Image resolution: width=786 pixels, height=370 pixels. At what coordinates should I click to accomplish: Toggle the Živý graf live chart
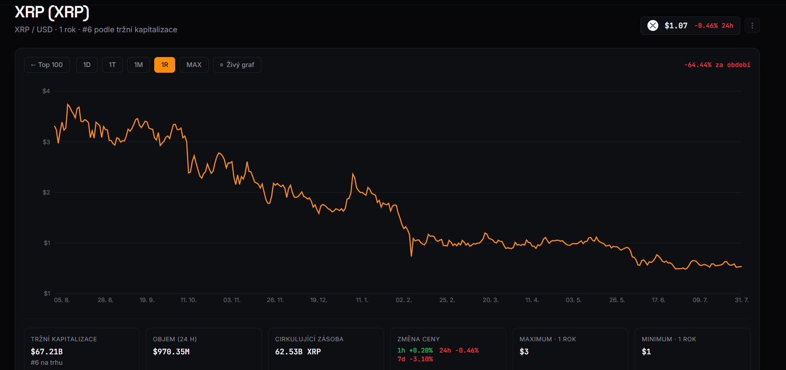coord(237,65)
